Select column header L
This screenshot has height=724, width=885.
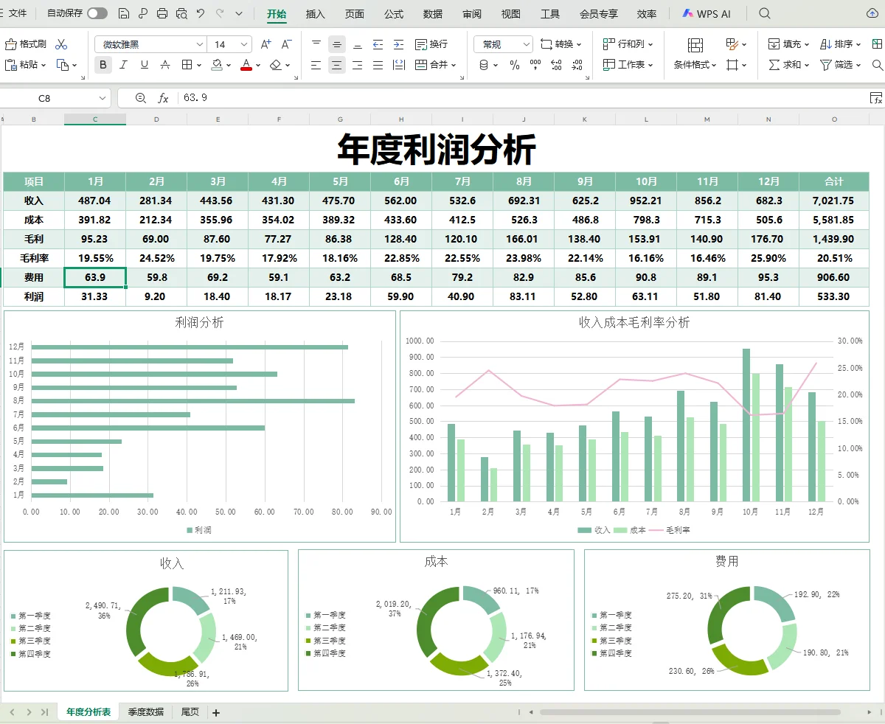(646, 119)
